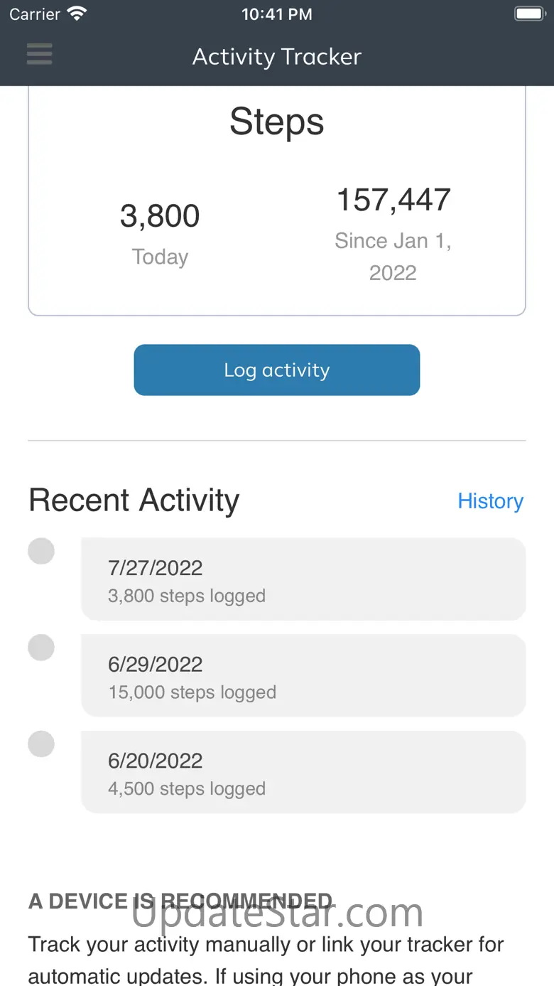Select the 6/20/2022 activity entry
This screenshot has height=986, width=554.
coord(303,773)
